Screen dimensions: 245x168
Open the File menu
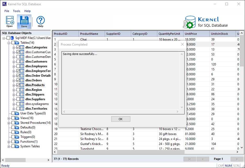pyautogui.click(x=7, y=11)
